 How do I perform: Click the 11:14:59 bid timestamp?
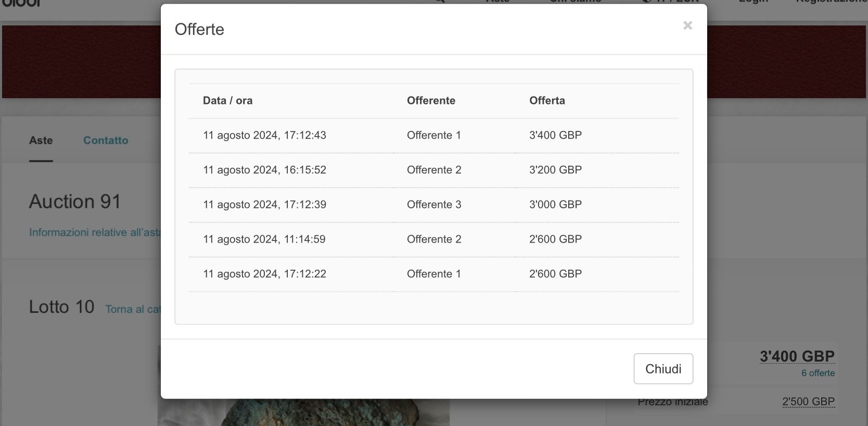click(x=264, y=239)
